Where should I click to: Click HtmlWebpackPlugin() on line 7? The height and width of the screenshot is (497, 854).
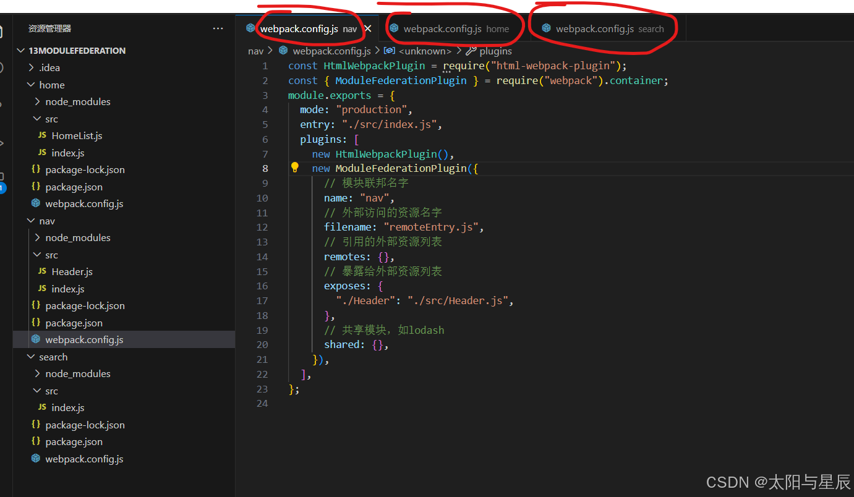(392, 154)
